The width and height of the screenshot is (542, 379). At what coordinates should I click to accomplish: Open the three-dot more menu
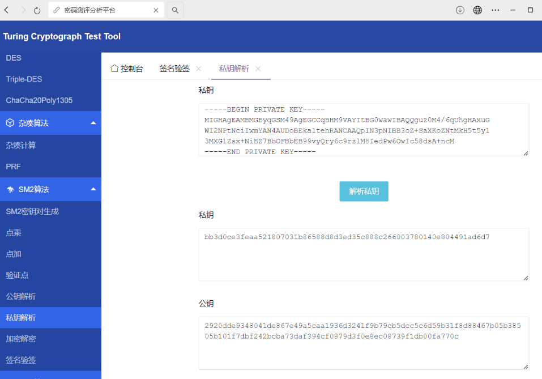pyautogui.click(x=496, y=10)
